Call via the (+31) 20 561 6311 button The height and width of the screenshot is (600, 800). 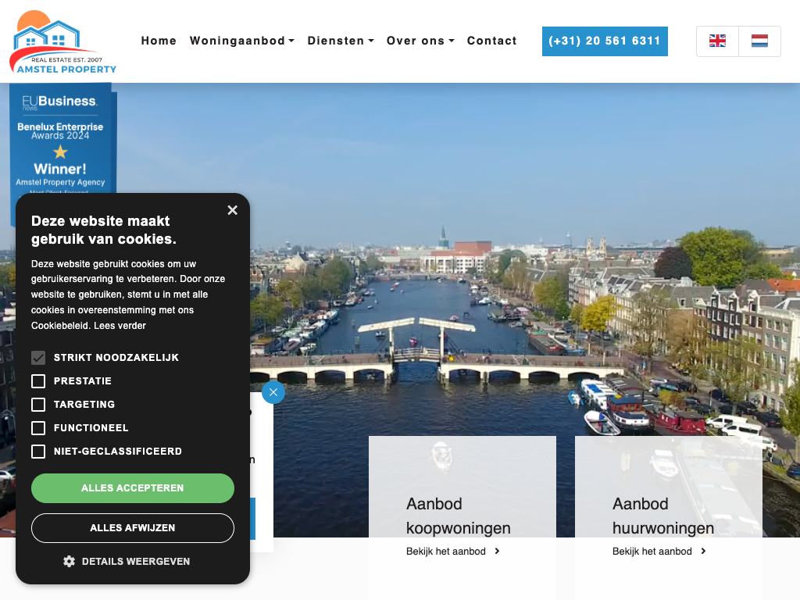(x=605, y=41)
